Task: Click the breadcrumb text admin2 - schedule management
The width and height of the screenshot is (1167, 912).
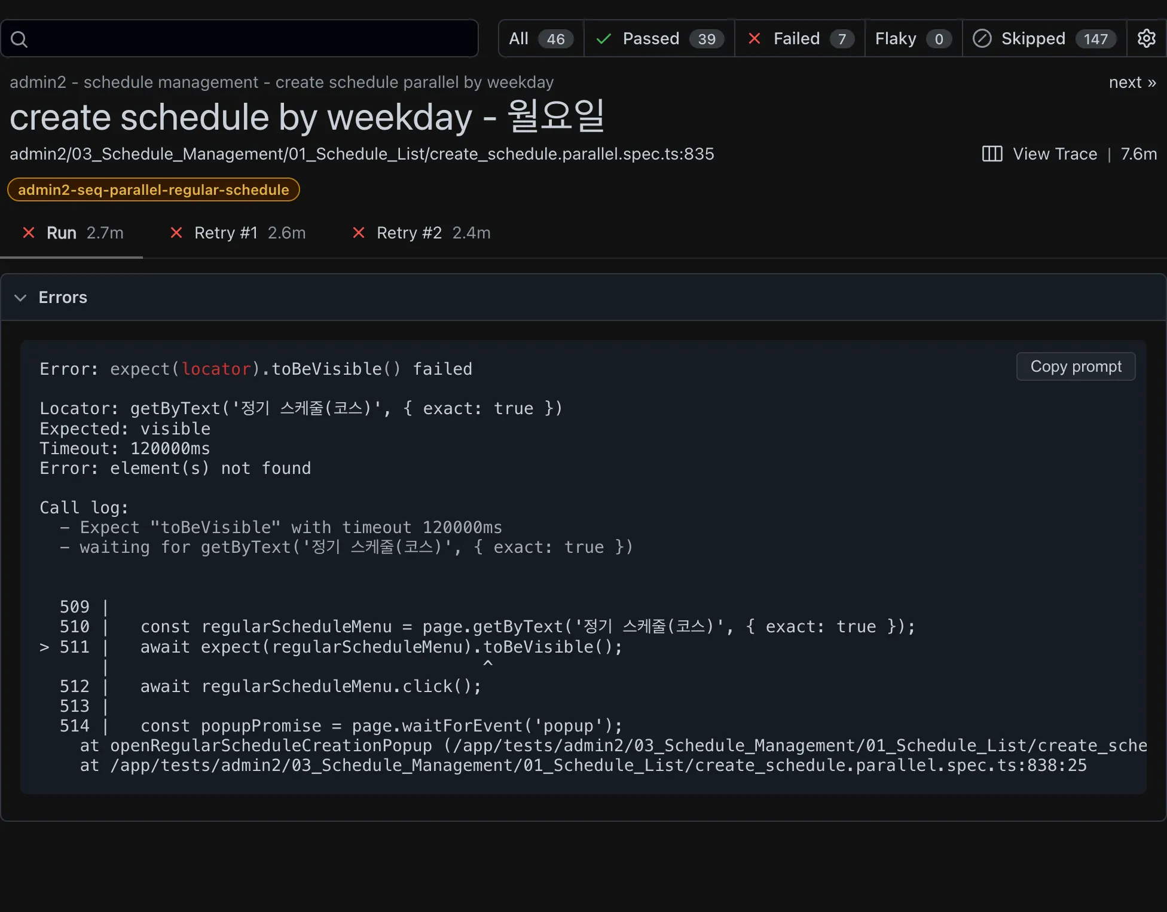Action: tap(134, 82)
